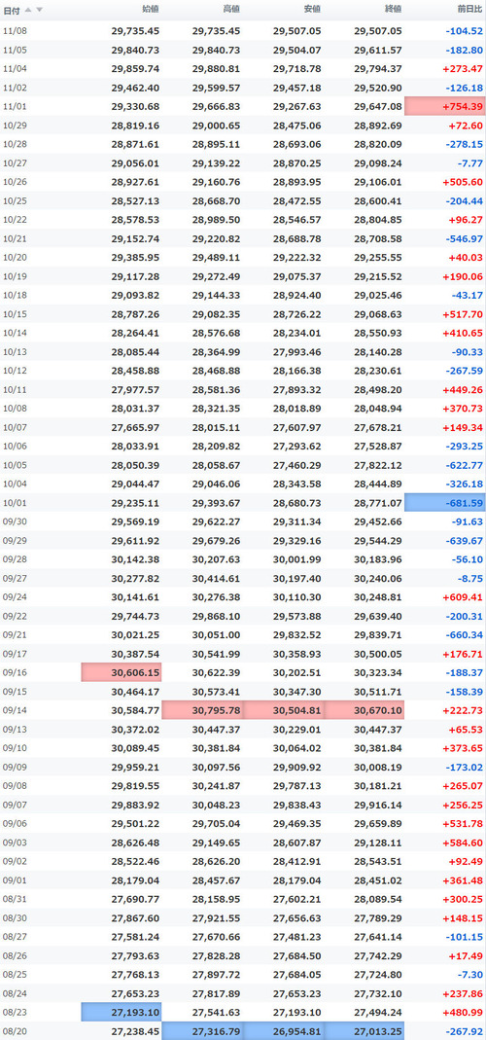The height and width of the screenshot is (1040, 486).
Task: Select closing price 27,494.24
Action: click(x=378, y=1012)
